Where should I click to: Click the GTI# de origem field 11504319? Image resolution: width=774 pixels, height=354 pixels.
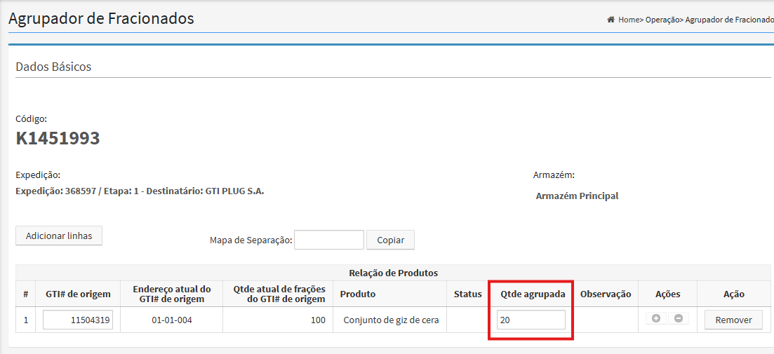point(78,320)
